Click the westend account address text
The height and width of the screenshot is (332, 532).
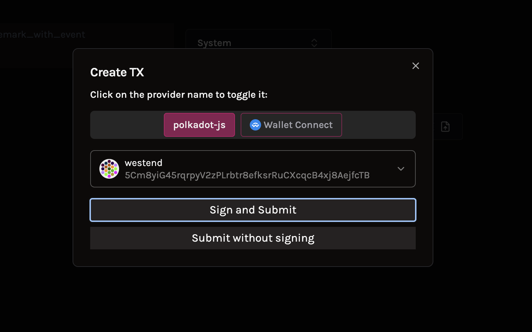pyautogui.click(x=247, y=175)
